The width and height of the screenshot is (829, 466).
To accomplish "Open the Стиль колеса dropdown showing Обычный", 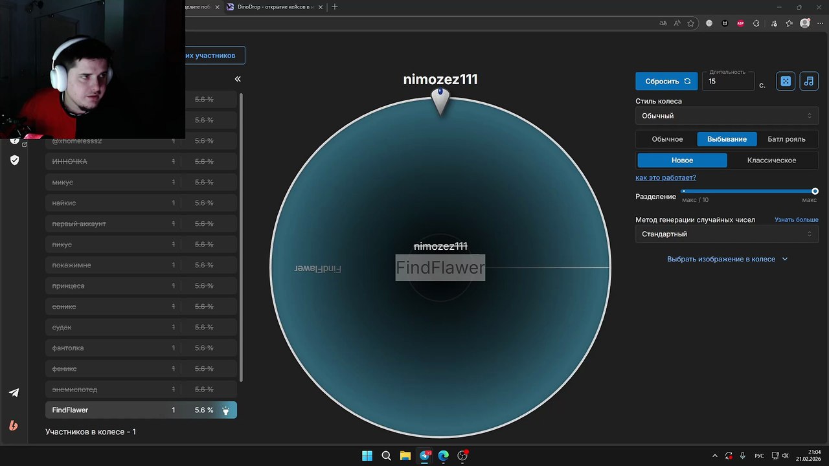I will [727, 116].
